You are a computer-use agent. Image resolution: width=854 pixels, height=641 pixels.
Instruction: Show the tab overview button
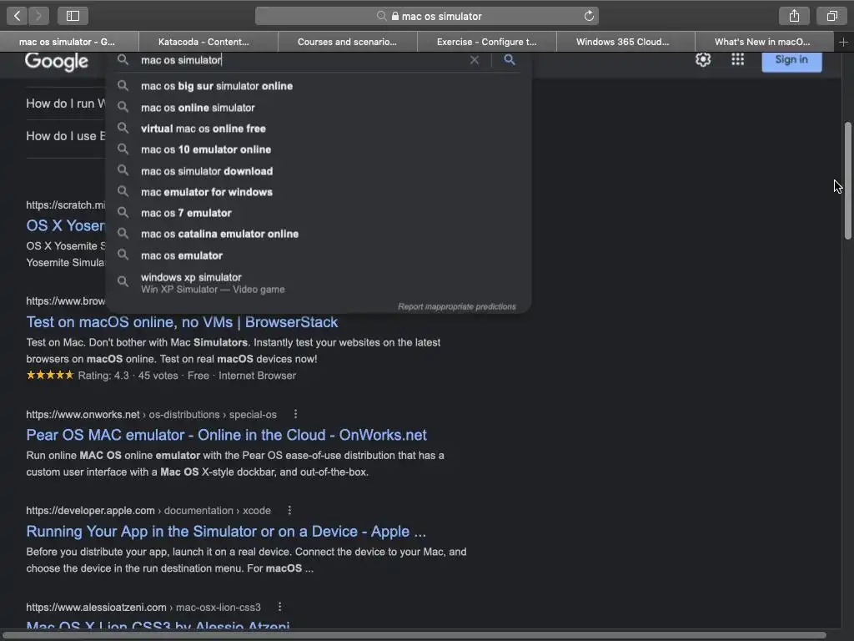tap(831, 16)
